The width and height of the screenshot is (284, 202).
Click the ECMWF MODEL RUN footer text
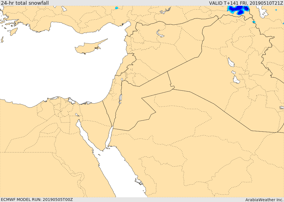(37, 200)
